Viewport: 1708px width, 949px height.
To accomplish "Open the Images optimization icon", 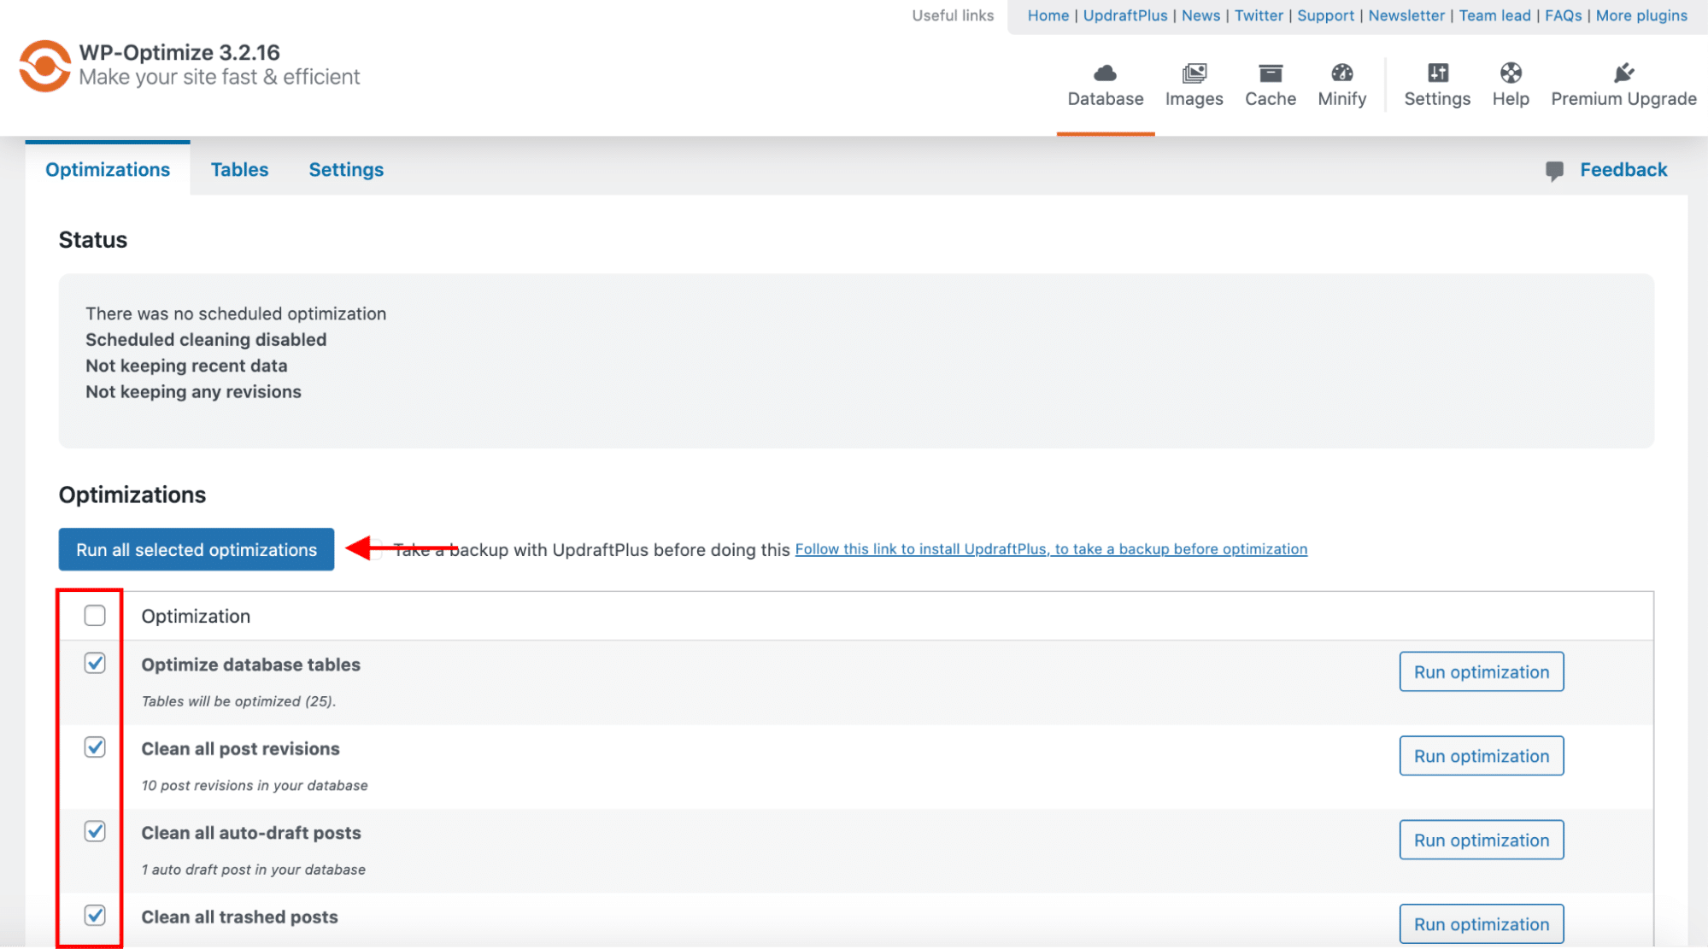I will [1194, 74].
